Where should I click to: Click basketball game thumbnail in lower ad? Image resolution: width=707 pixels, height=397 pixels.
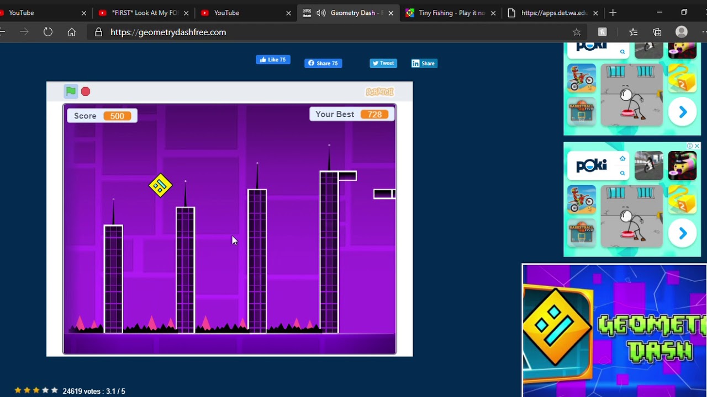pyautogui.click(x=582, y=232)
